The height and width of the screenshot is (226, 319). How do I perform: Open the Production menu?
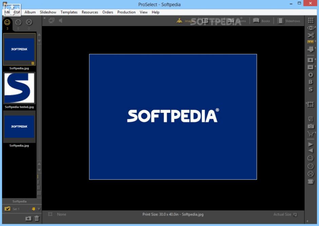pyautogui.click(x=126, y=12)
